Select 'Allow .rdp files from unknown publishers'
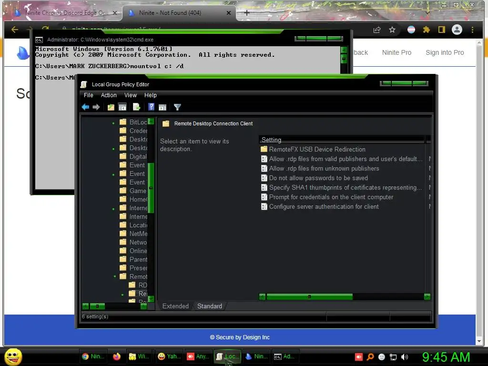 (320, 168)
